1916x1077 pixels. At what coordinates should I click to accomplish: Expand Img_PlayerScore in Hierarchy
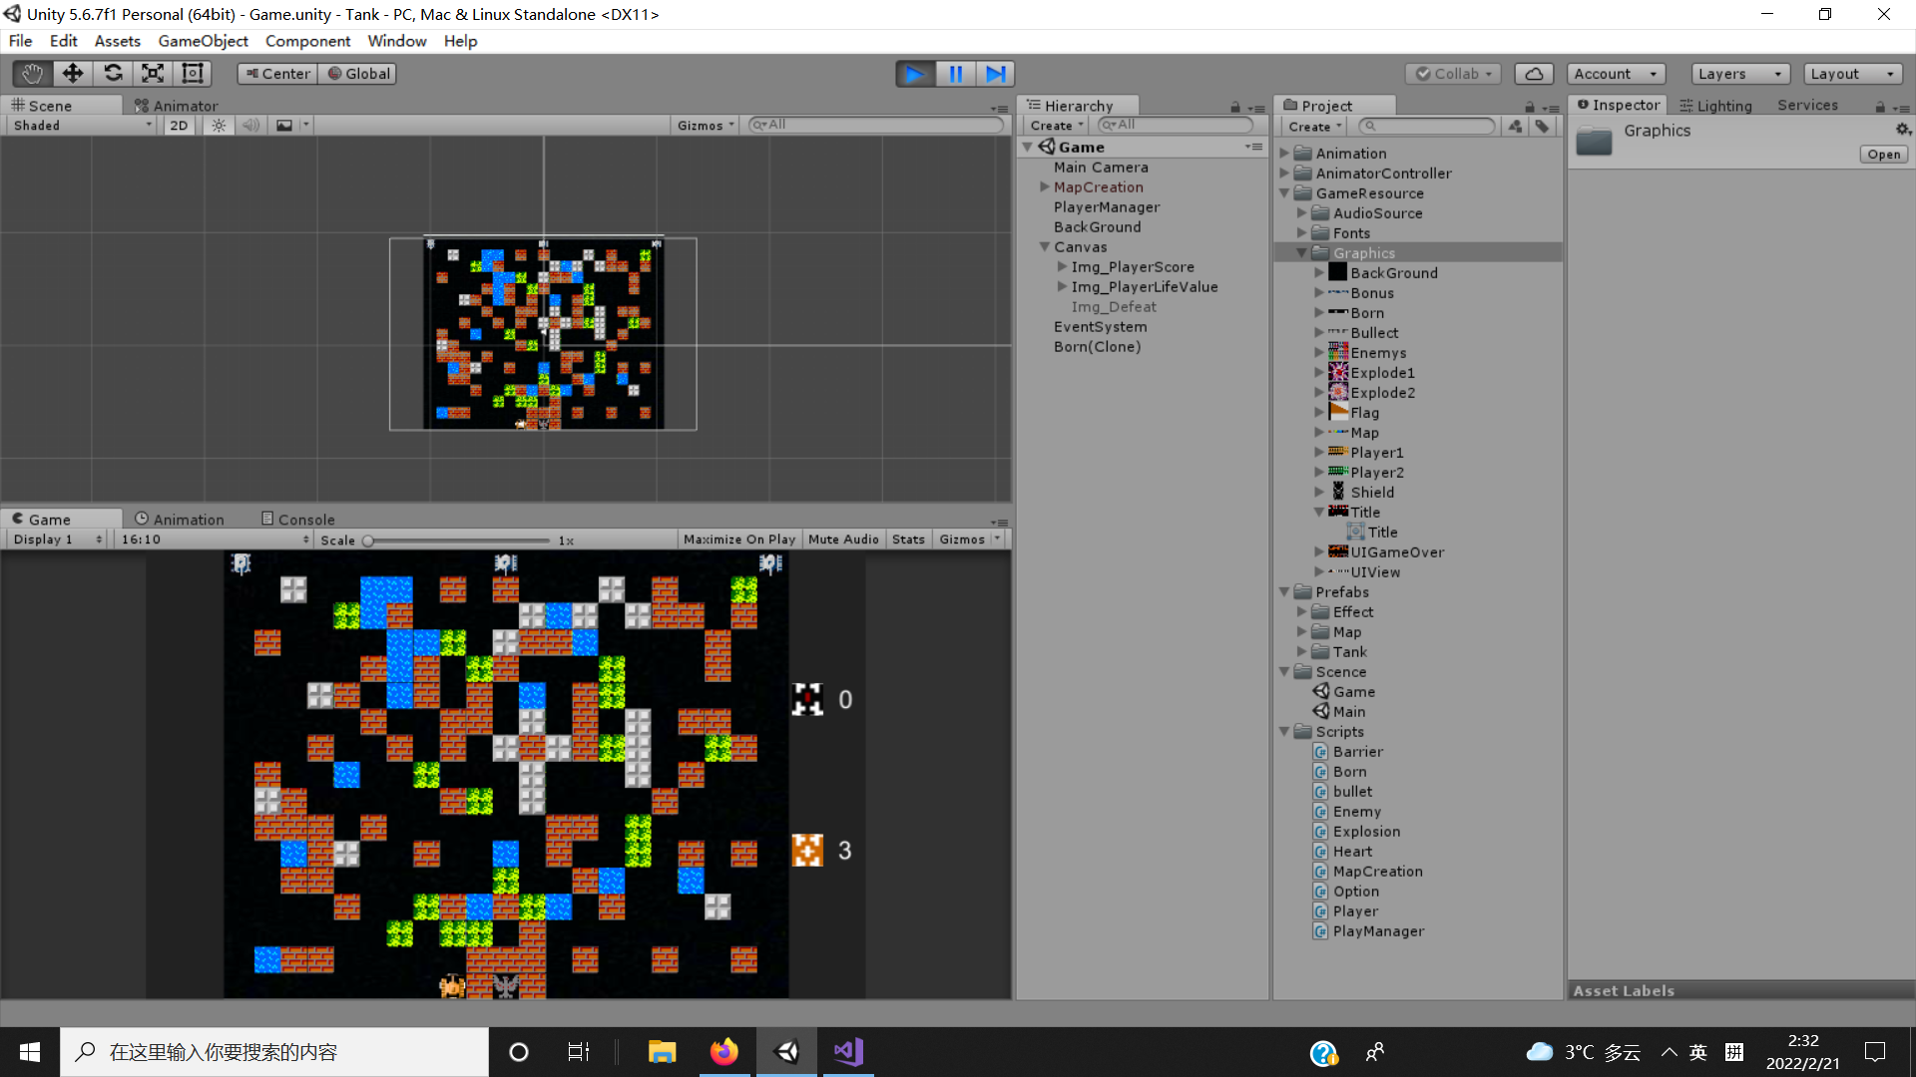[x=1062, y=266]
